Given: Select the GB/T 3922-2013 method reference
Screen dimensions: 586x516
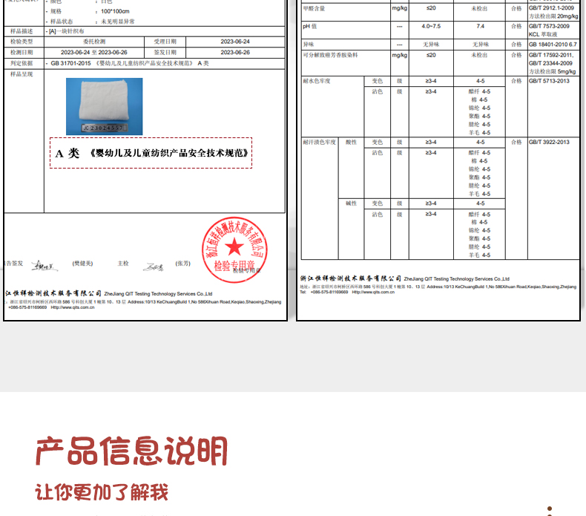Looking at the screenshot, I should 549,143.
